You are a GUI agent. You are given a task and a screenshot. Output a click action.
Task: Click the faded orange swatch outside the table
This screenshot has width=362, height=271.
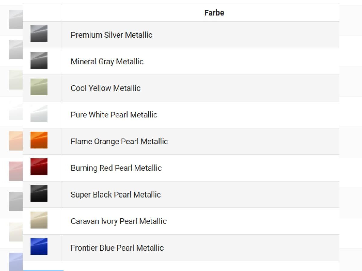pos(16,141)
